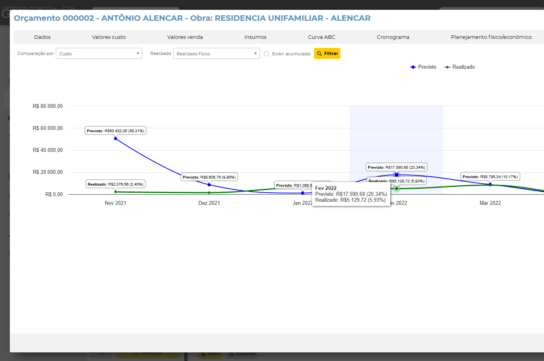Open the Realizado físico dropdown
This screenshot has width=544, height=361.
point(216,54)
